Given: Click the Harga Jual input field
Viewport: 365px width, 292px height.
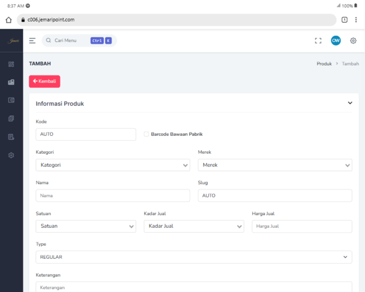Looking at the screenshot, I should coord(302,227).
